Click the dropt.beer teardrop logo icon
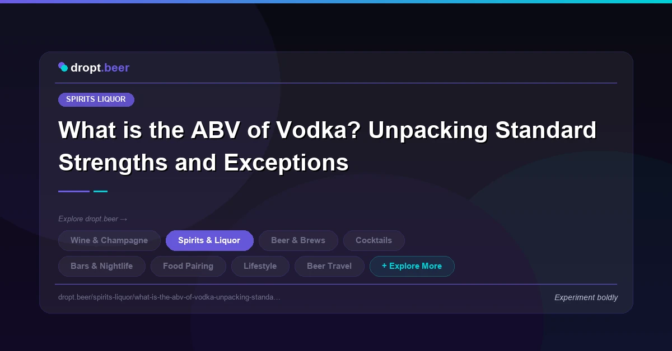This screenshot has width=672, height=351. click(x=63, y=67)
